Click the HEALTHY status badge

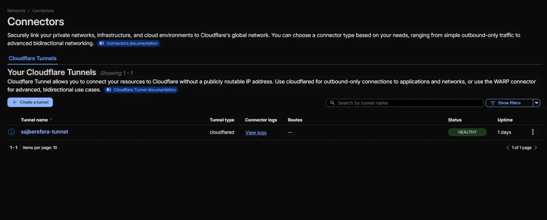coord(467,132)
